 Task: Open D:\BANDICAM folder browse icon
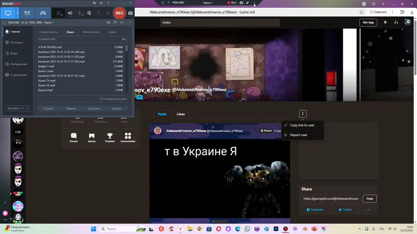click(x=124, y=39)
